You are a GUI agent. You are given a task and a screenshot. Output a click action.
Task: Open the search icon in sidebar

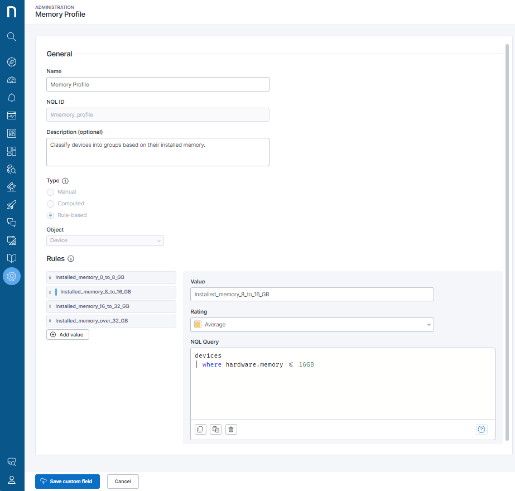12,37
